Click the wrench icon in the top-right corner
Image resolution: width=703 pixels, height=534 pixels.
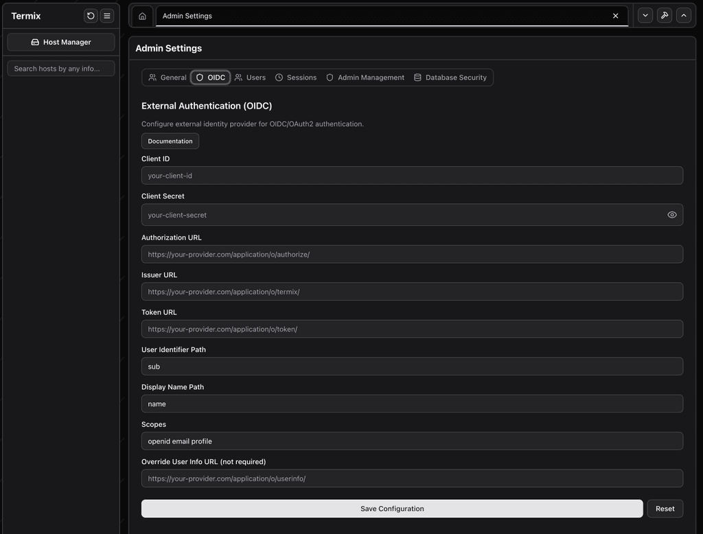[x=664, y=14]
